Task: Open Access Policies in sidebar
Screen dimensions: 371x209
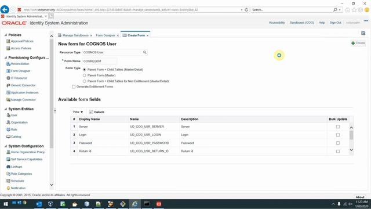Action: coord(21,48)
